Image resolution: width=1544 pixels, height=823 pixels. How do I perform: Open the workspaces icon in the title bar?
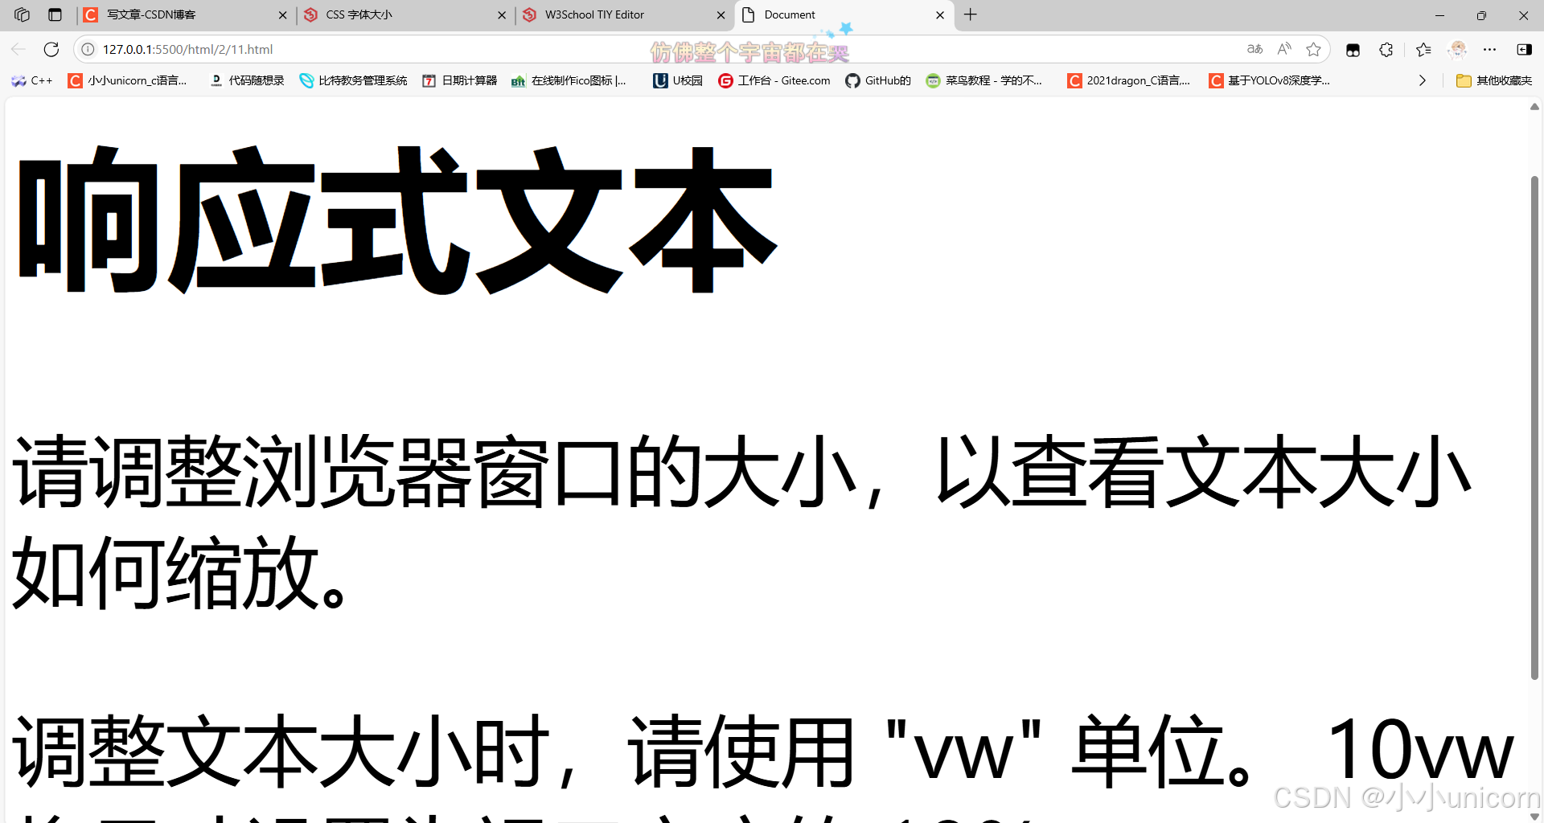[22, 14]
